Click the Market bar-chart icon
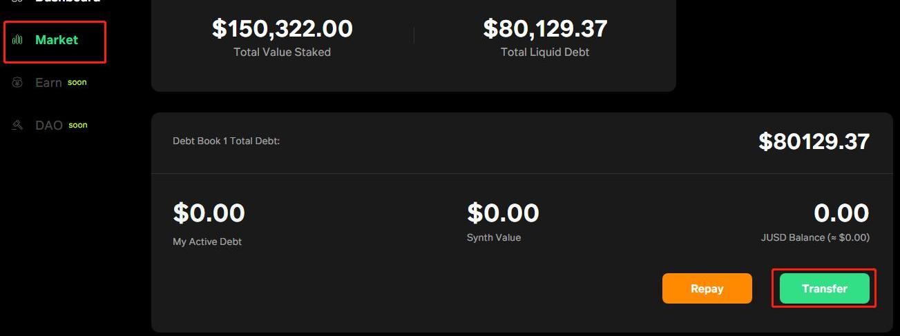 18,40
